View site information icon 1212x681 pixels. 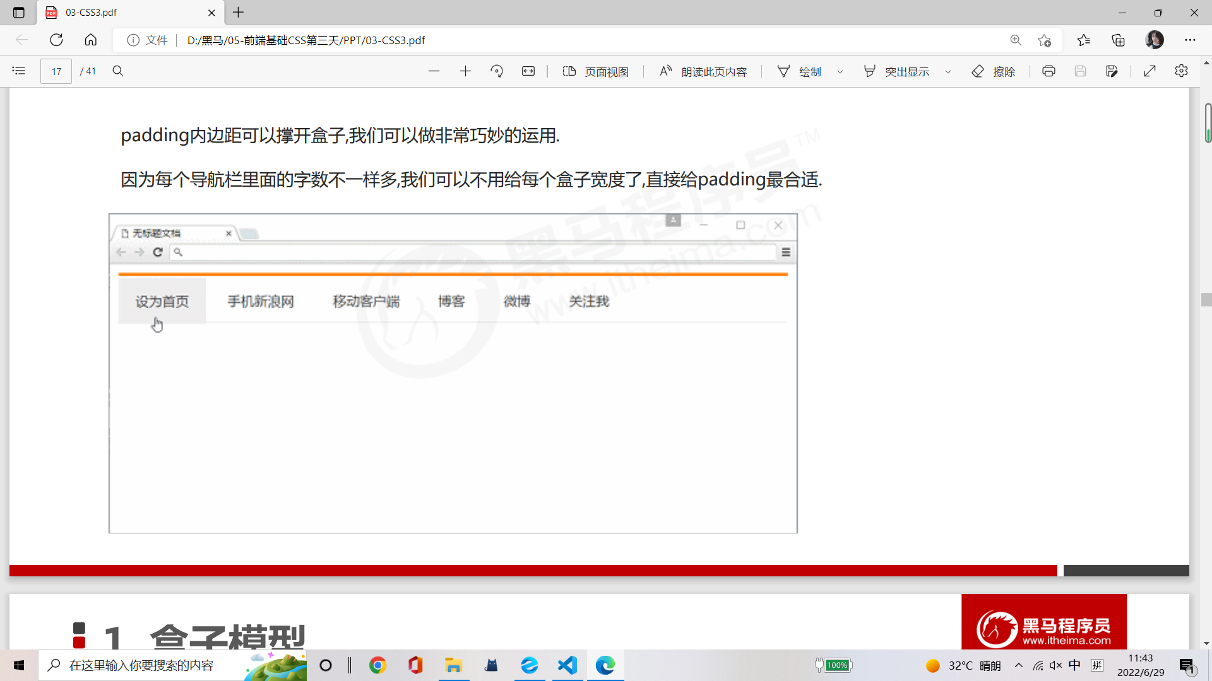pyautogui.click(x=133, y=40)
